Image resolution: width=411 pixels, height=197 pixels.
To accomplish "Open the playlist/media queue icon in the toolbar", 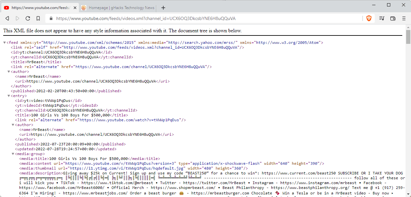I will click(382, 18).
